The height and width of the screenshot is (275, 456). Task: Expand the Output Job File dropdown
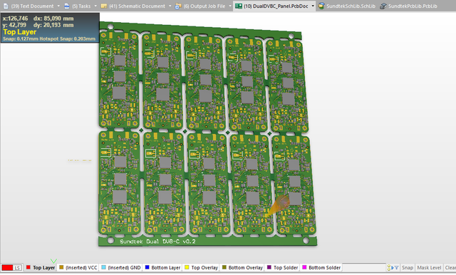(230, 6)
